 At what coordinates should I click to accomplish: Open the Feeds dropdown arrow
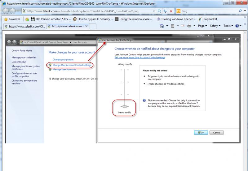point(178,26)
